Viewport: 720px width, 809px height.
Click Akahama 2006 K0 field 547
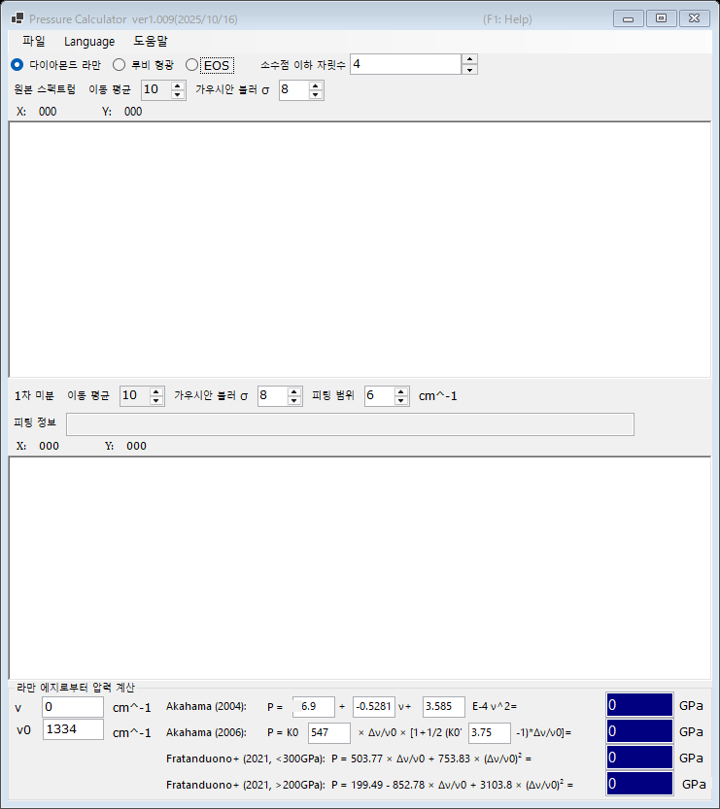coord(329,732)
